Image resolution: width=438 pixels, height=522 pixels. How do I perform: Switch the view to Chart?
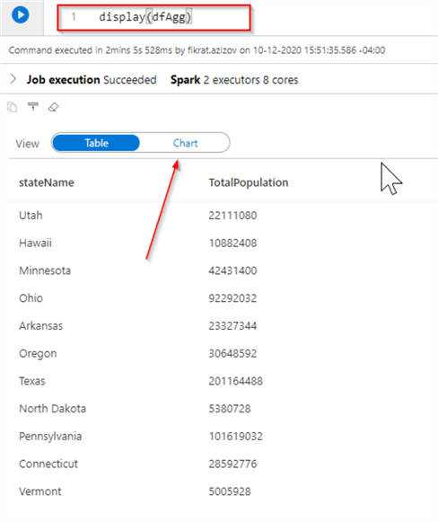[185, 143]
